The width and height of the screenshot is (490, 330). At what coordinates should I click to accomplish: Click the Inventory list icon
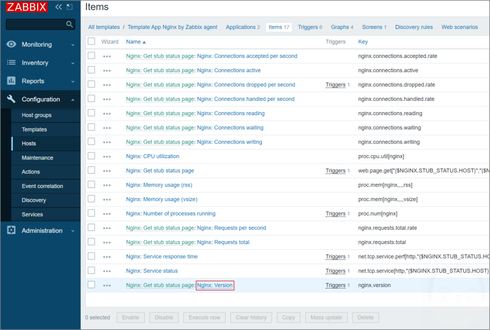11,63
